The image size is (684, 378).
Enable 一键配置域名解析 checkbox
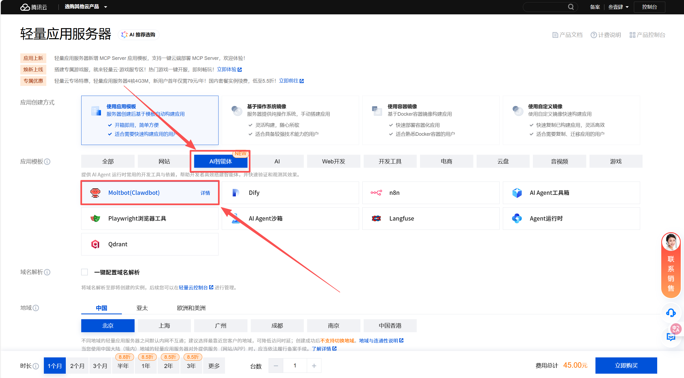click(84, 272)
